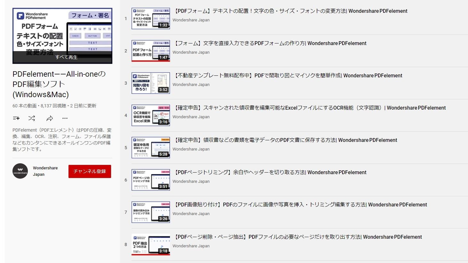Click the Wondershare Japan channel avatar

[20, 171]
